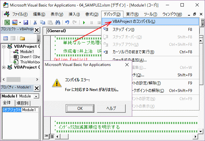Select the second VBAProject root node
Screen dimensions: 205x141
(x=27, y=67)
